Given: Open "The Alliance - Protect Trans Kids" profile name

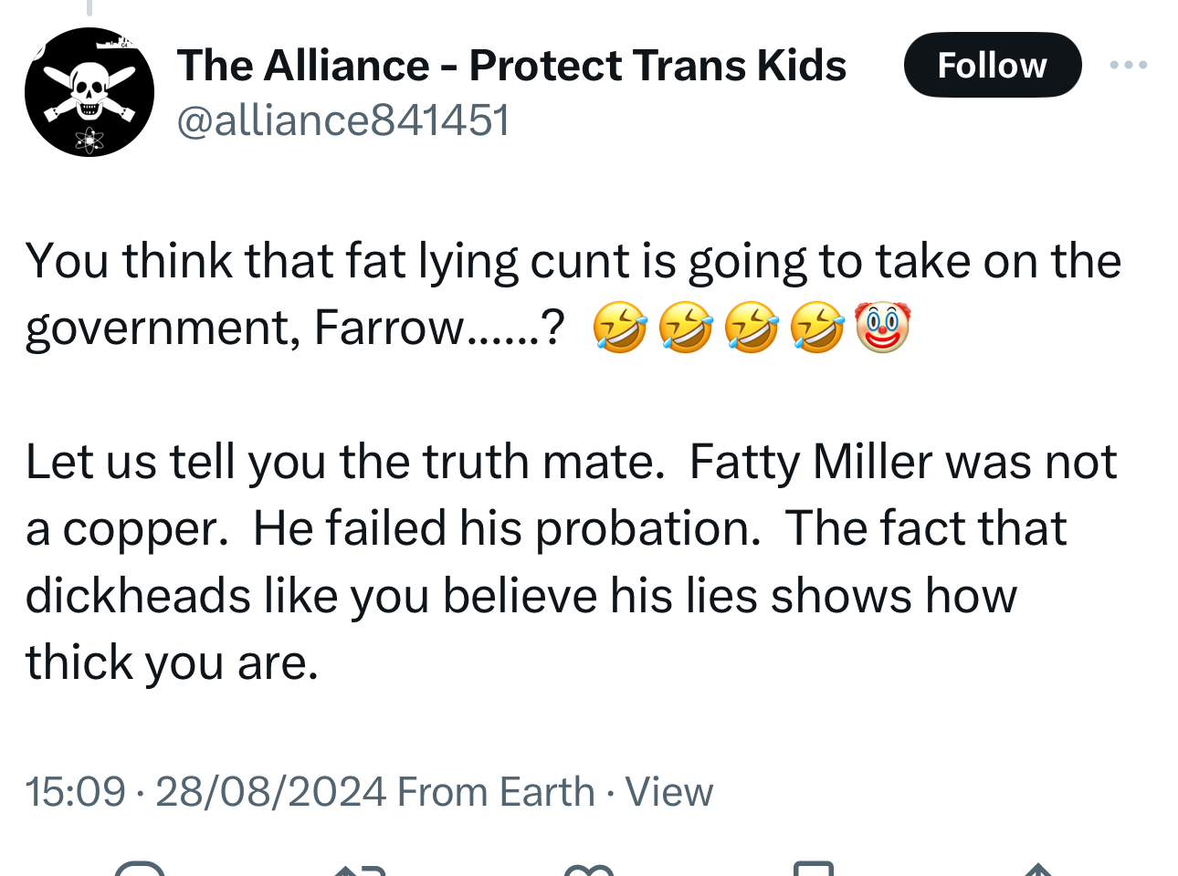Looking at the screenshot, I should (511, 66).
